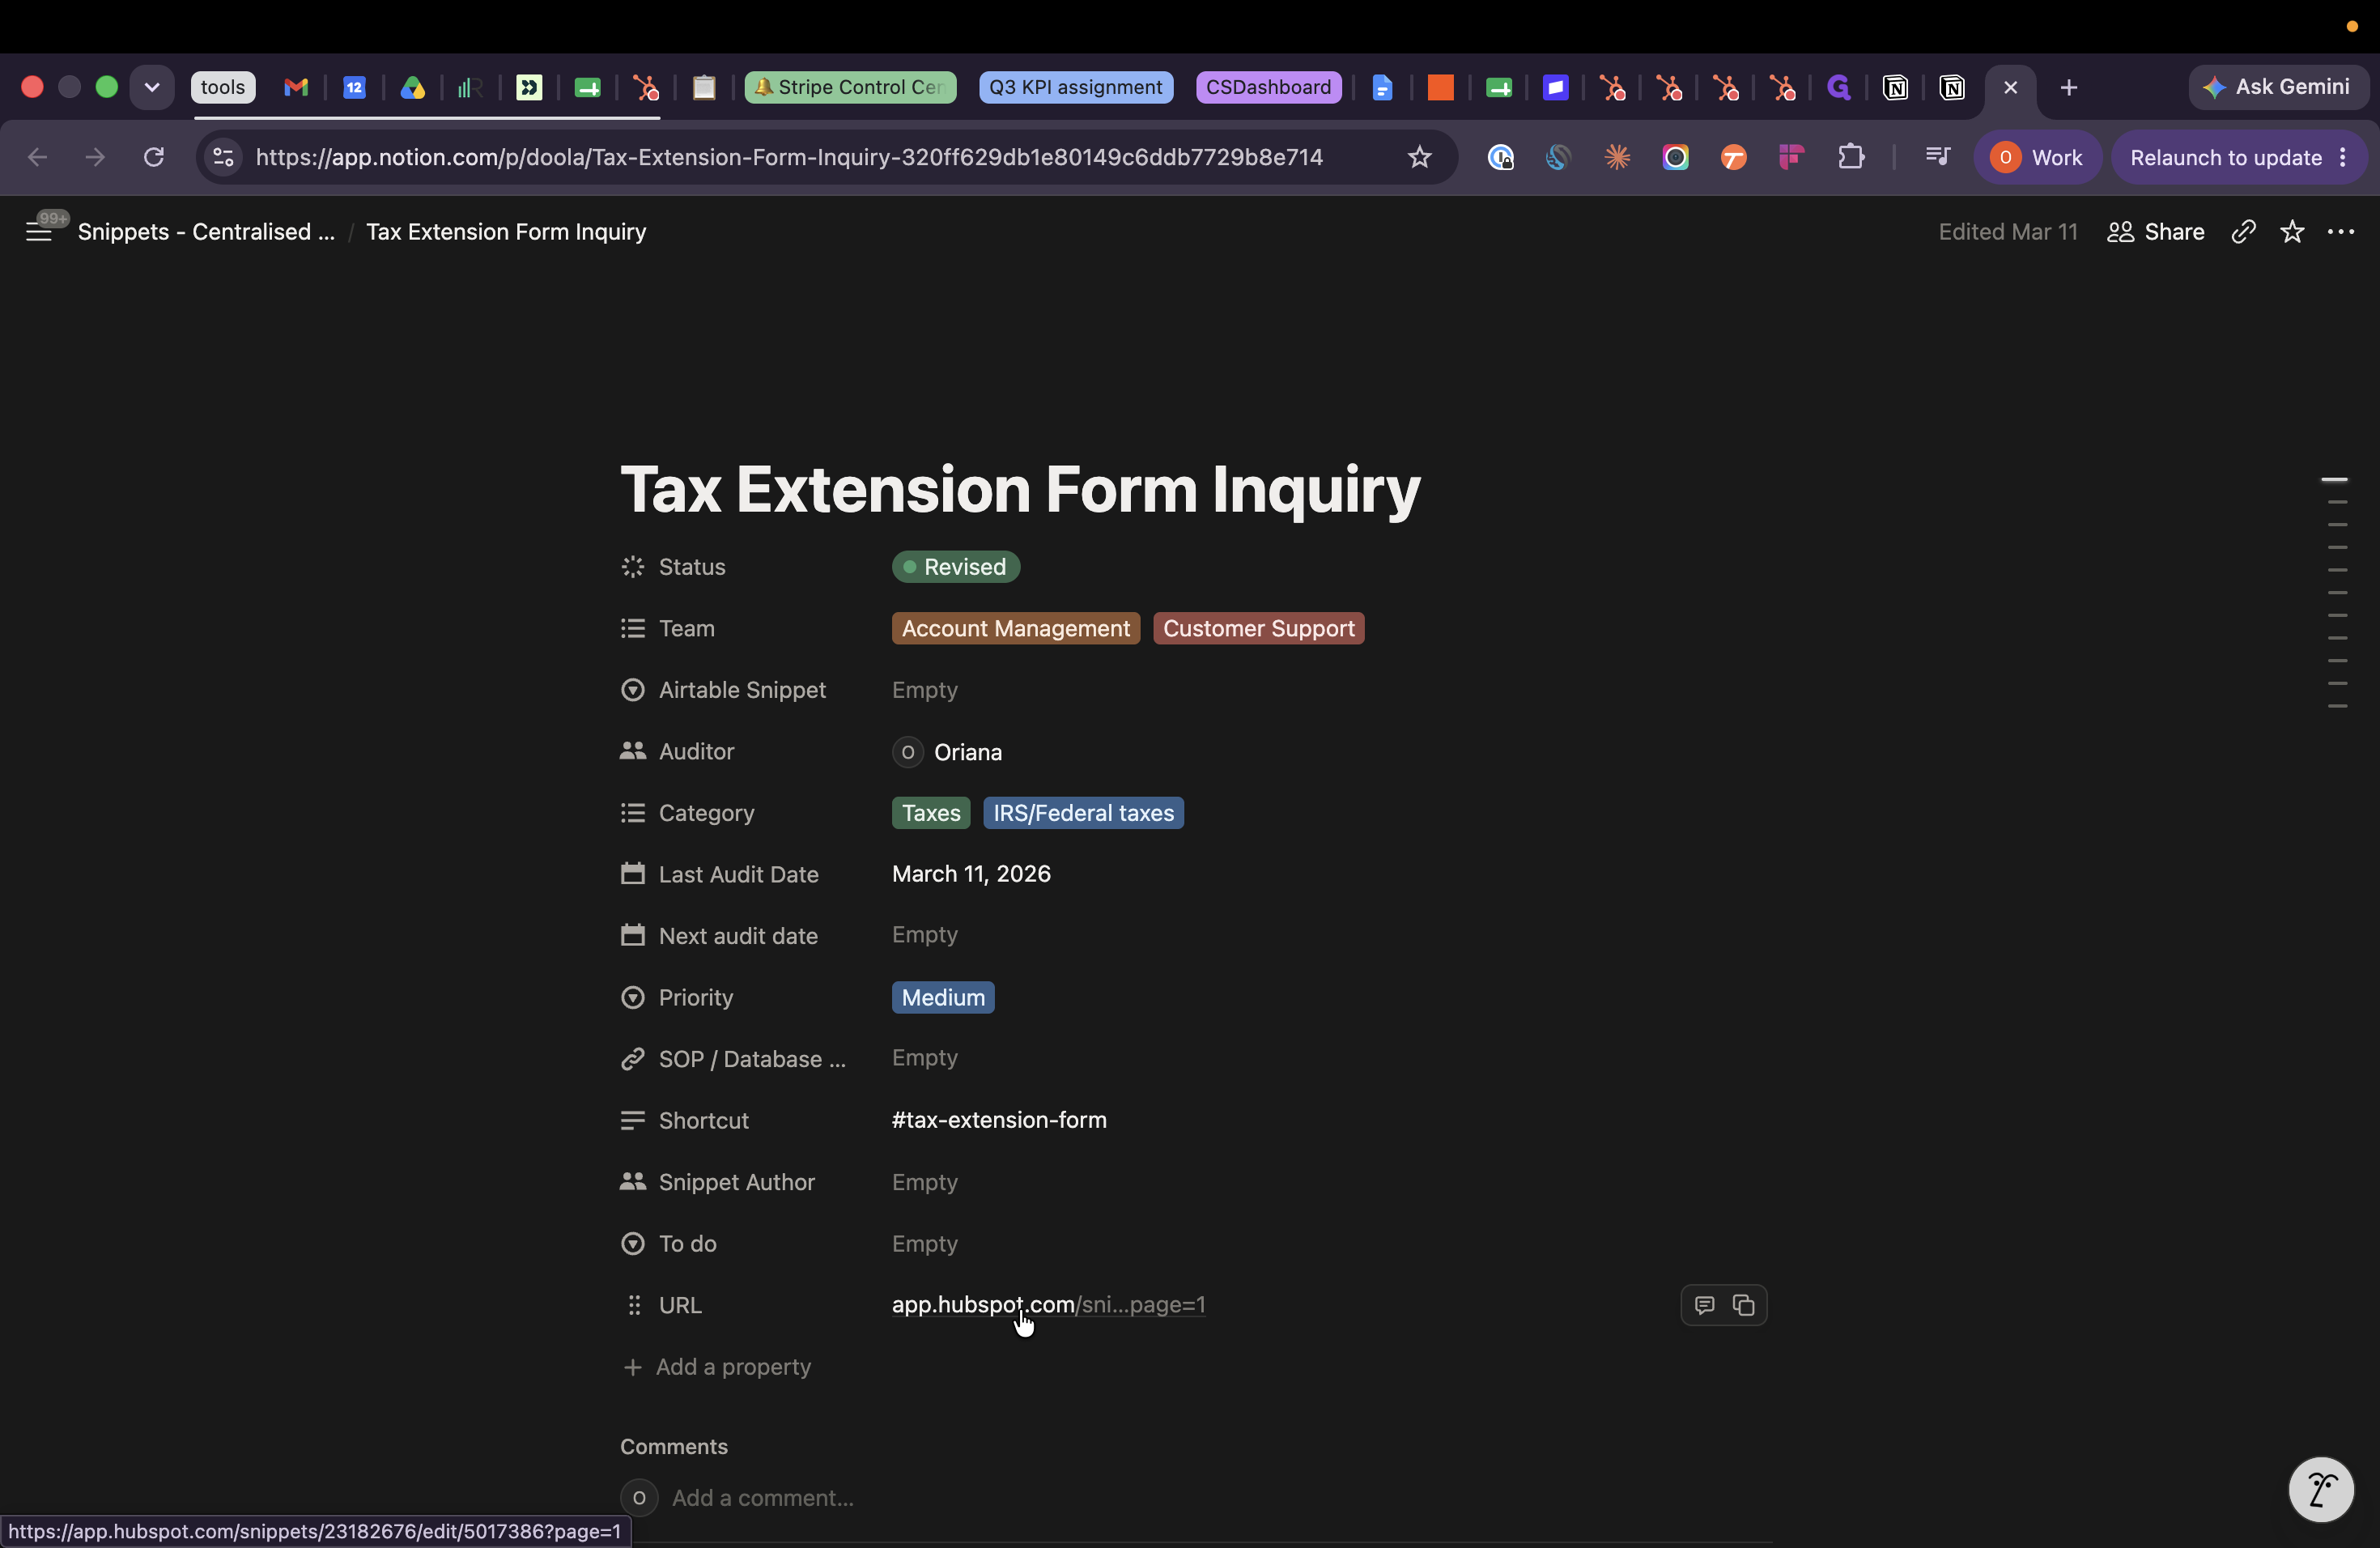Click the Priority property label
The width and height of the screenshot is (2380, 1548).
[x=696, y=998]
